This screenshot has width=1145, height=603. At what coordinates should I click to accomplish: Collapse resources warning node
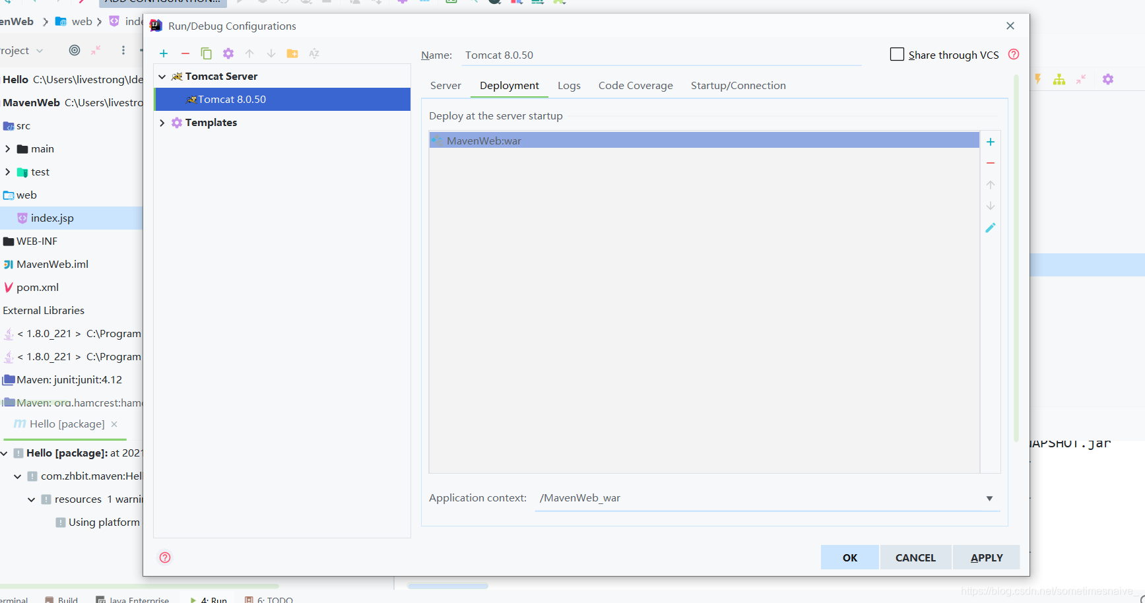tap(32, 499)
